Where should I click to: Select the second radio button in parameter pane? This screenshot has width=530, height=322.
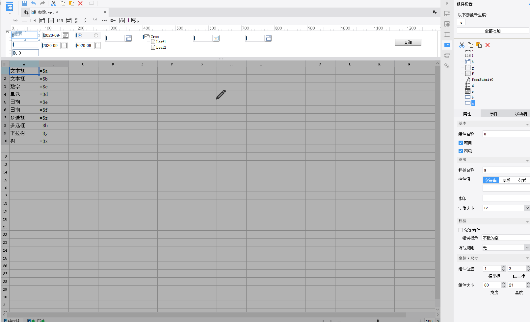pyautogui.click(x=96, y=35)
